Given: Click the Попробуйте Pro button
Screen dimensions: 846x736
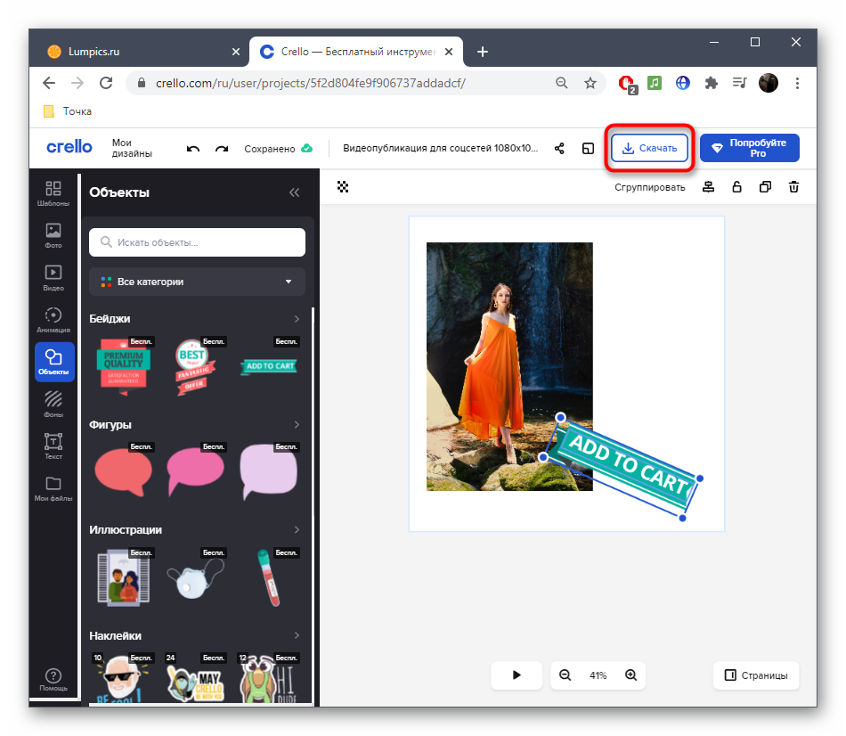Looking at the screenshot, I should click(749, 148).
